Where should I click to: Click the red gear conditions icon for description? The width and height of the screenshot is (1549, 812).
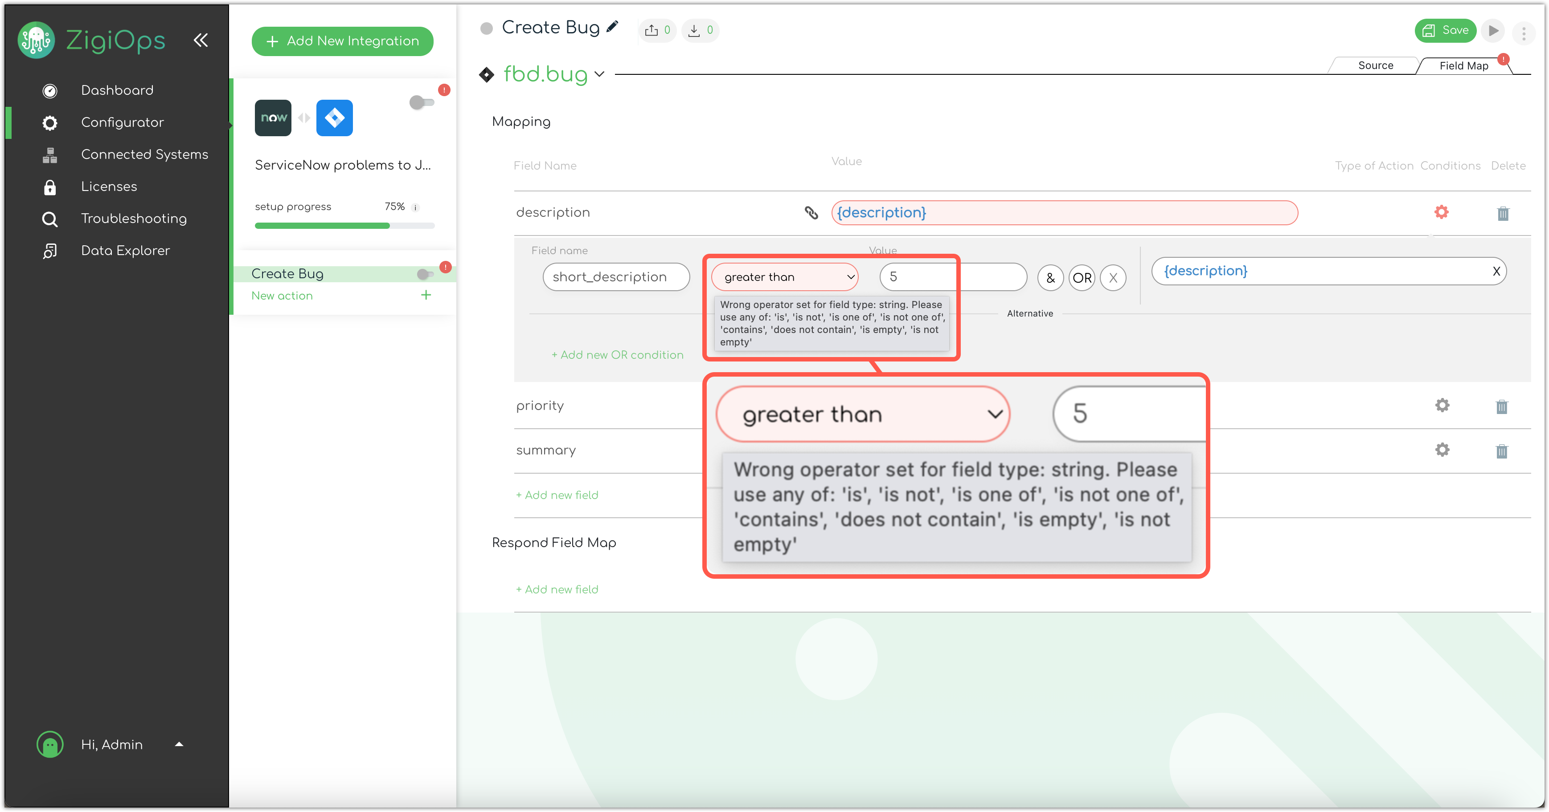(1441, 212)
